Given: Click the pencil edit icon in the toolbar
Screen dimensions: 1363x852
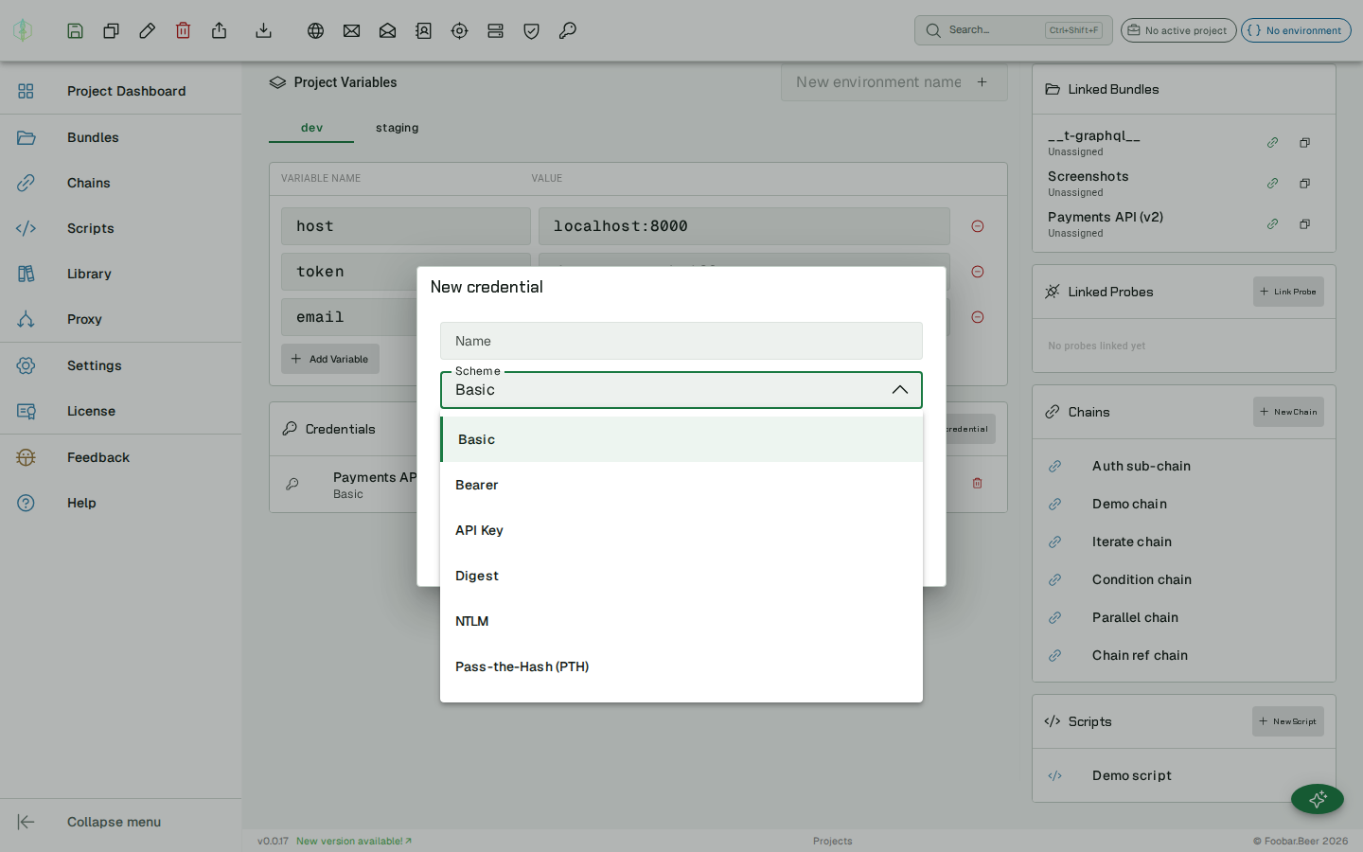Looking at the screenshot, I should tap(148, 30).
